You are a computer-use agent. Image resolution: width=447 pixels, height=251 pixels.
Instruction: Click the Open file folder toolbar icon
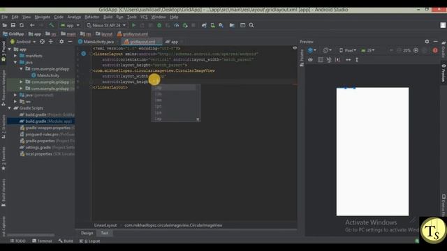pyautogui.click(x=5, y=25)
